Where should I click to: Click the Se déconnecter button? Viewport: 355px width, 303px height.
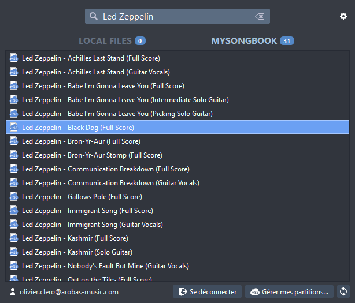pyautogui.click(x=207, y=291)
